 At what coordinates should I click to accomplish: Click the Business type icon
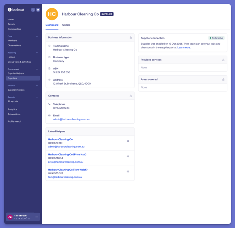pyautogui.click(x=49, y=57)
